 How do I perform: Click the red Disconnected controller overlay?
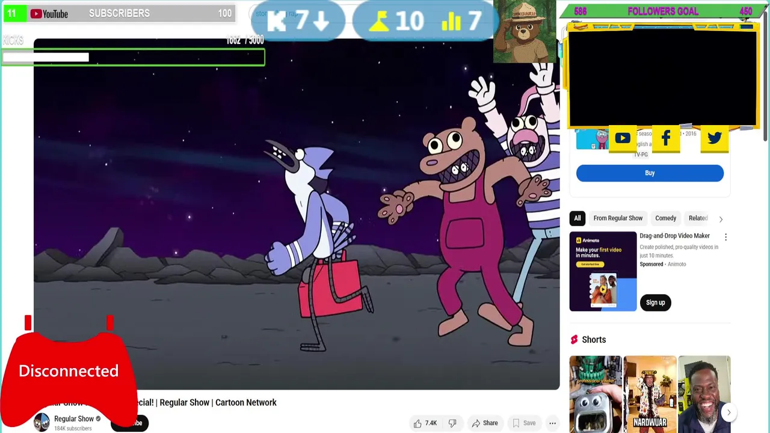pos(68,370)
